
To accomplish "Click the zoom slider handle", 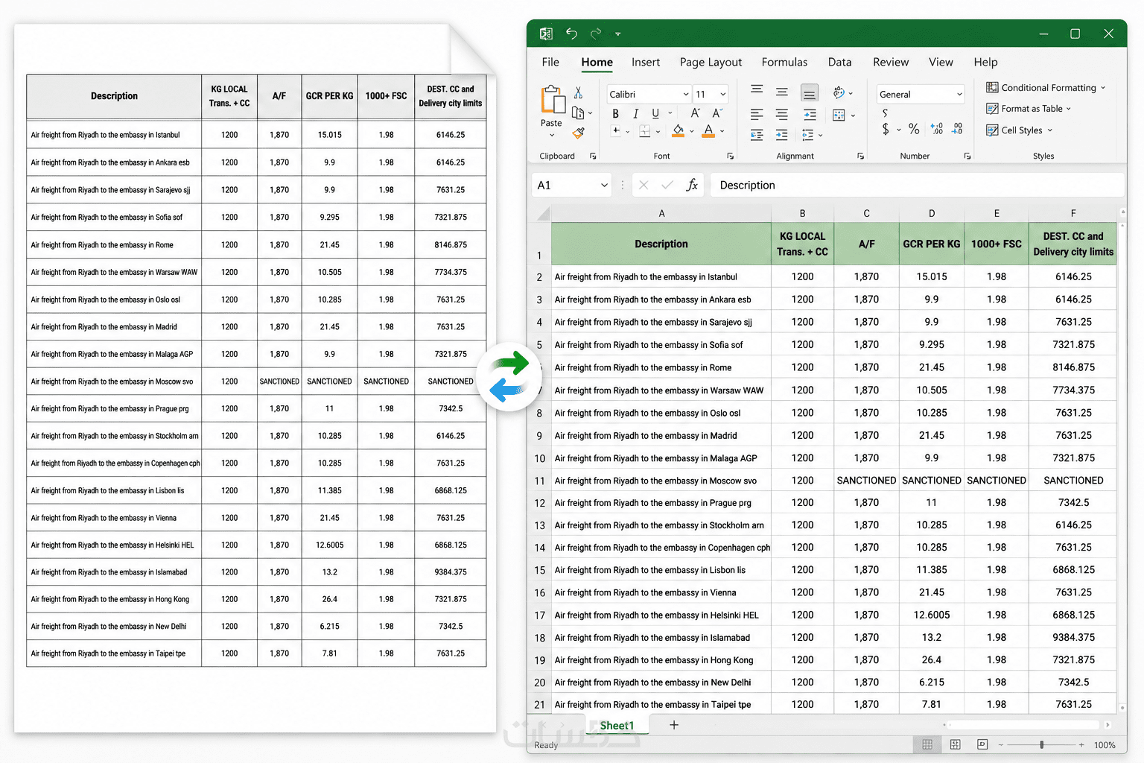I will coord(1041,744).
